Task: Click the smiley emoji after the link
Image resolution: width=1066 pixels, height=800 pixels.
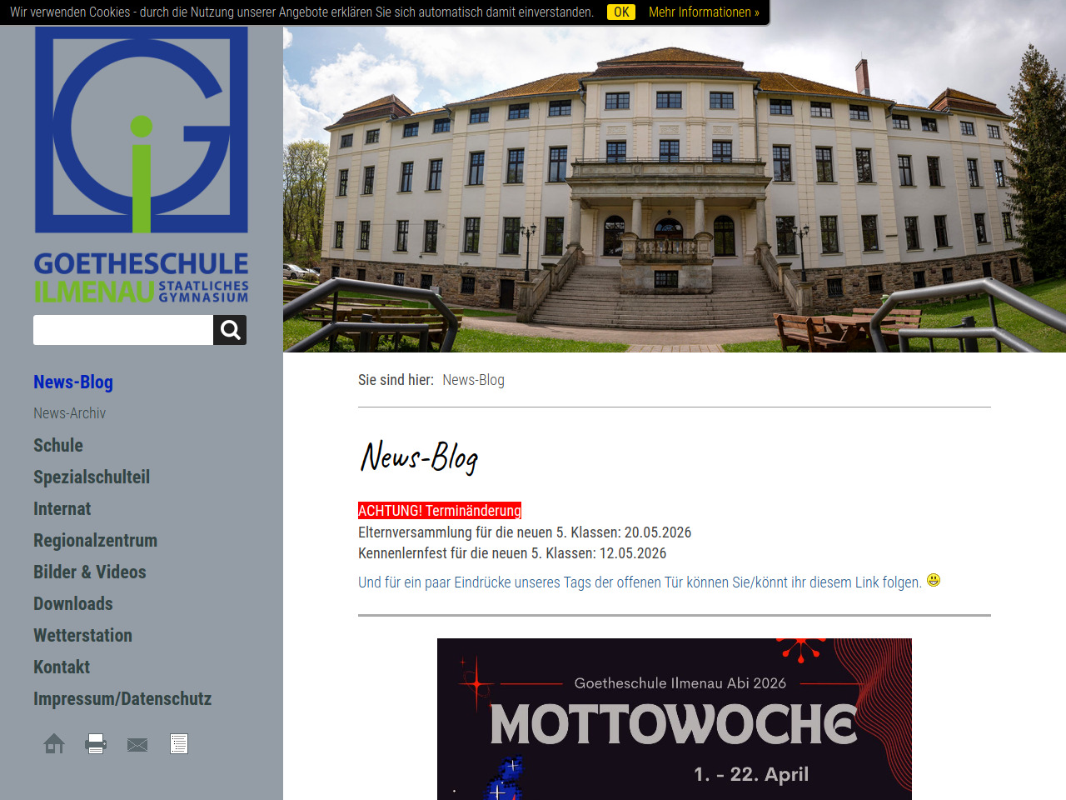Action: 934,580
